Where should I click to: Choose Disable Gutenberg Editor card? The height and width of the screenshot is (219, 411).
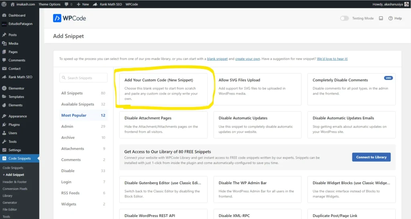163,189
